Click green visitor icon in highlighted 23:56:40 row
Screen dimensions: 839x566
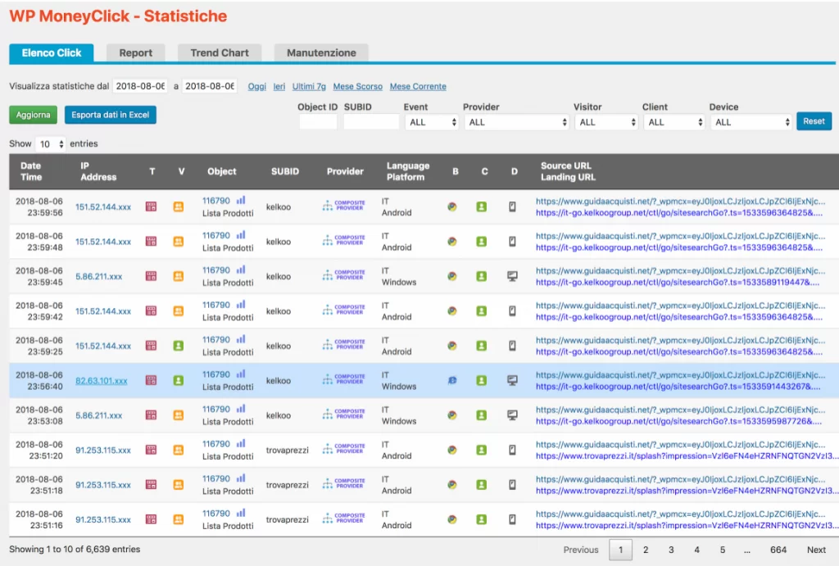coord(179,380)
